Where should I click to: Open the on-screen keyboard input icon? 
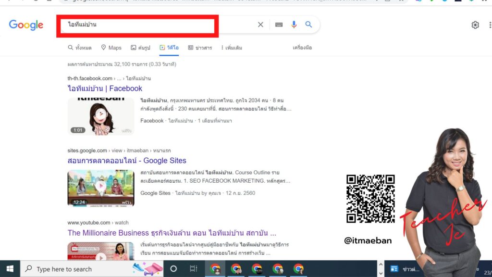click(279, 25)
